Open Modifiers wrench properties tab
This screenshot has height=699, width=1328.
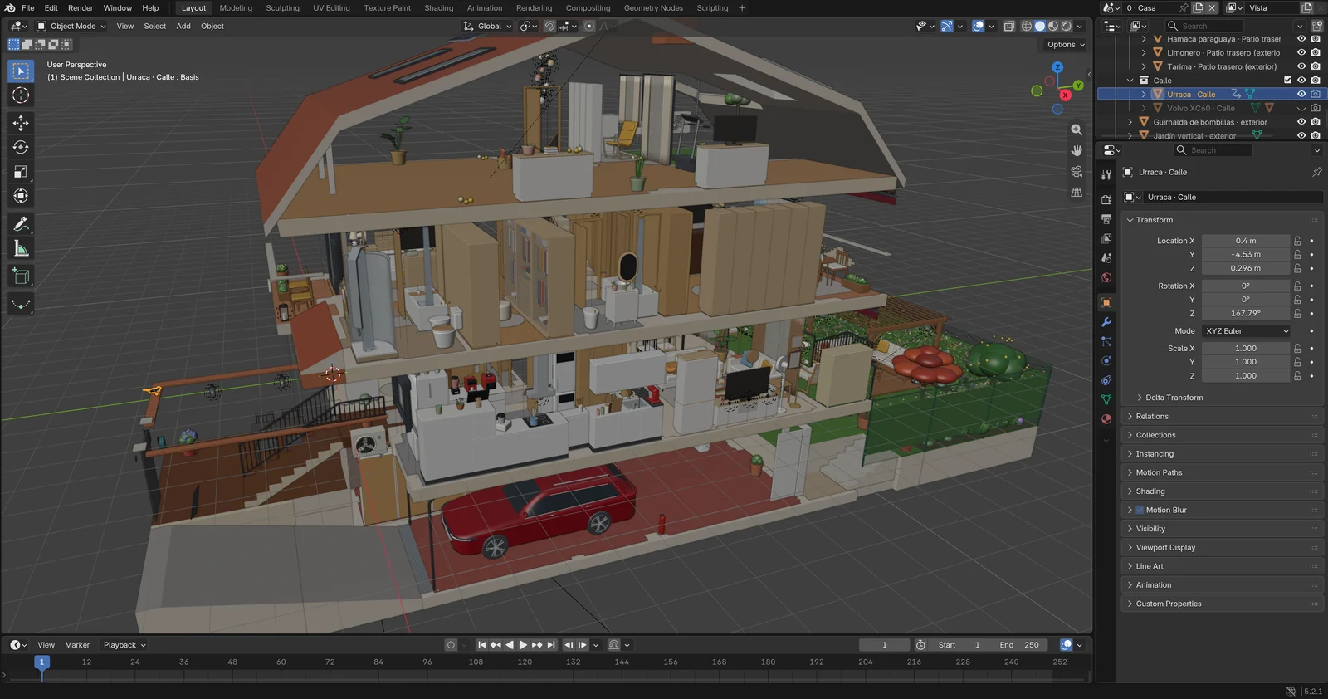coord(1106,322)
